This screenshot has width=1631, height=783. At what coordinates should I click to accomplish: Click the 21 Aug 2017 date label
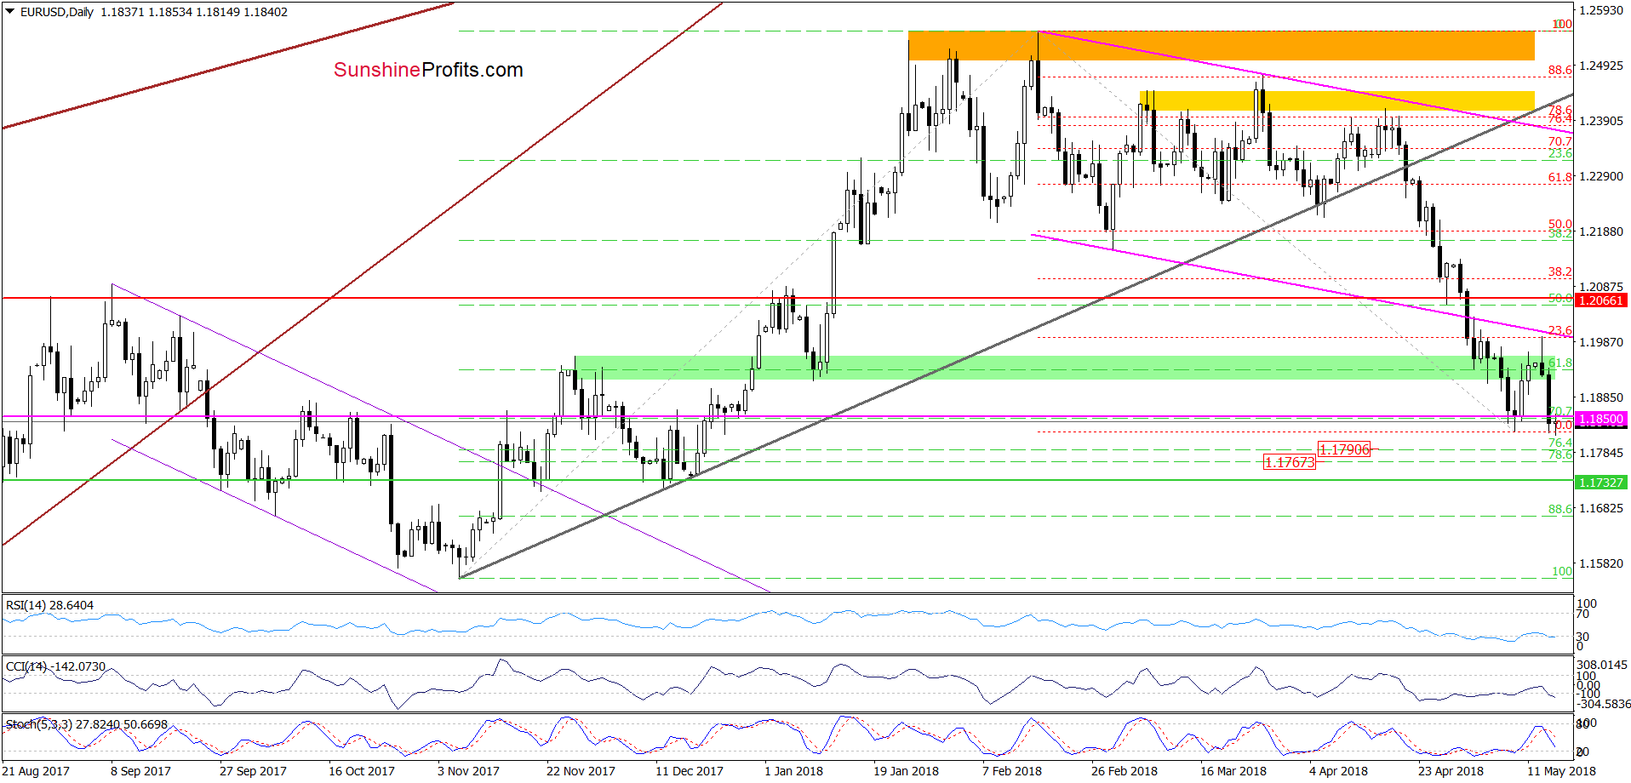(x=36, y=771)
